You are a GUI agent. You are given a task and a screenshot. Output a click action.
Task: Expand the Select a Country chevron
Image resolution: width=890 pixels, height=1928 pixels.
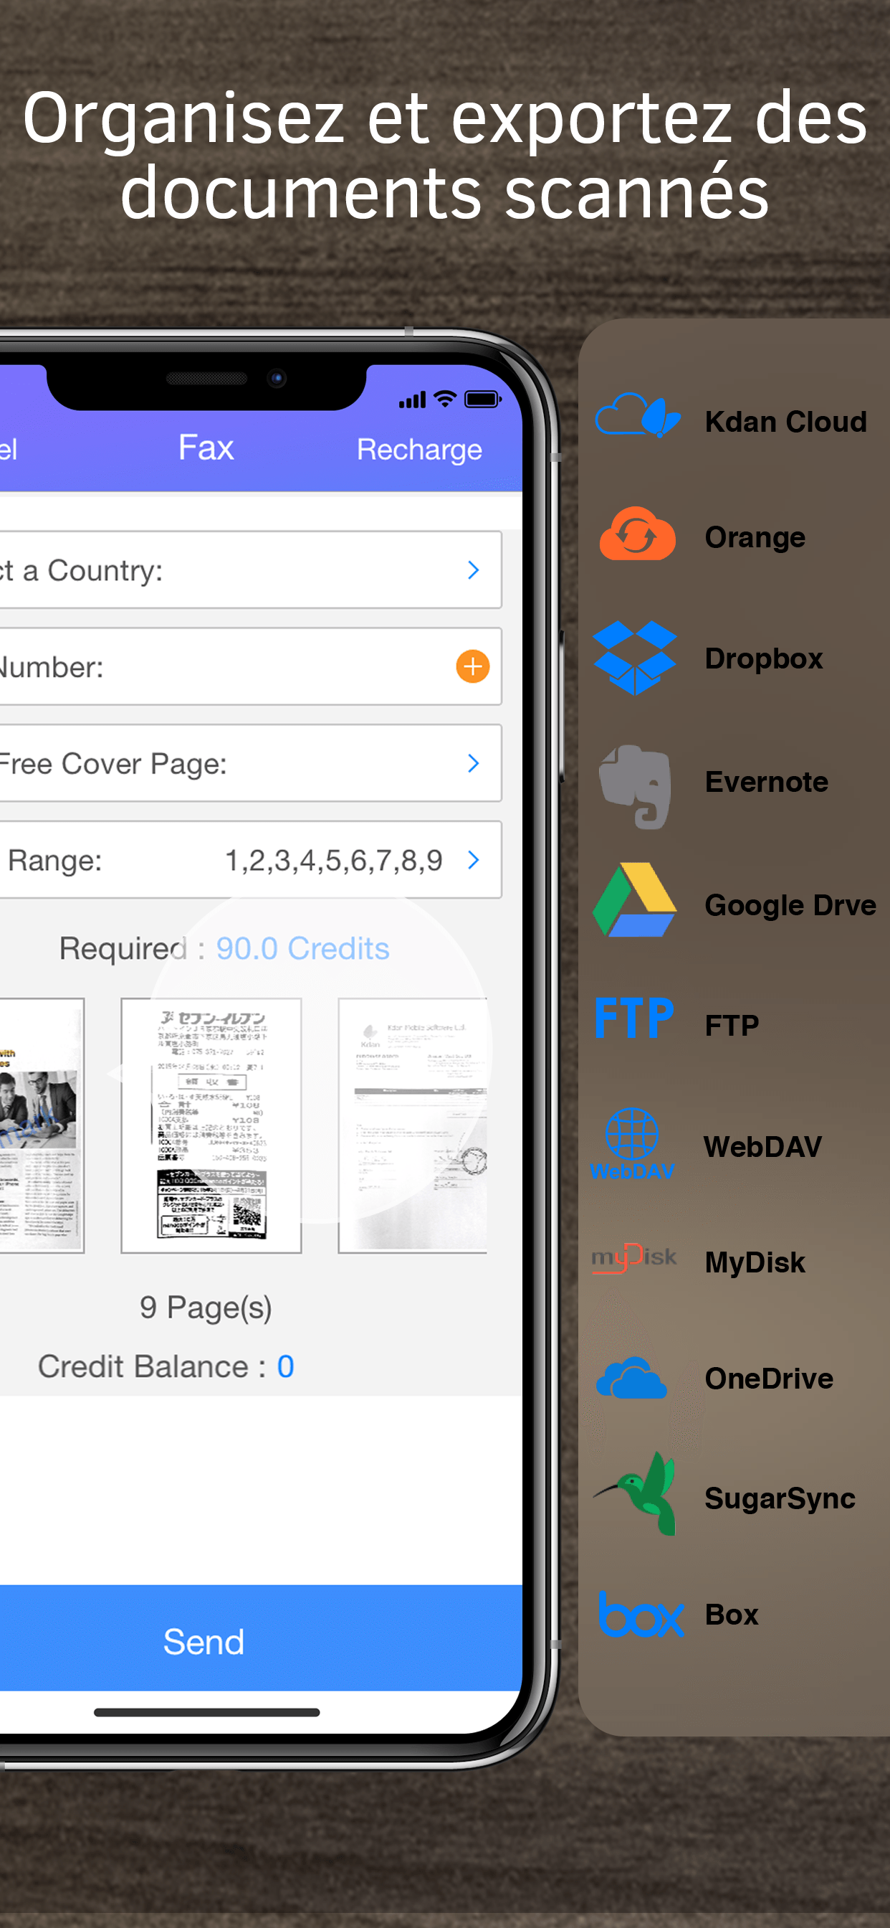(x=473, y=570)
